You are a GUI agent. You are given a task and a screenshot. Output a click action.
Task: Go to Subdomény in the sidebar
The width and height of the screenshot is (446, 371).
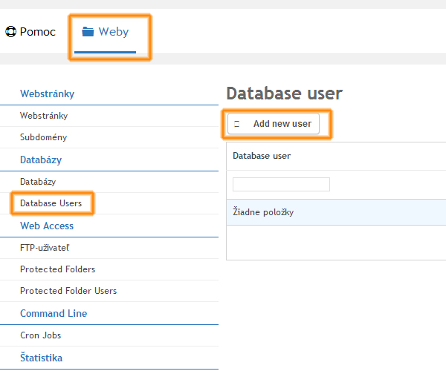(x=43, y=137)
